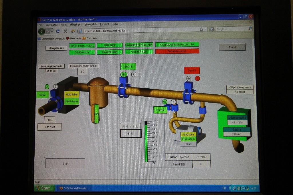
Task: Click the blue valve on the blower branch pipe
Action: 174,108
